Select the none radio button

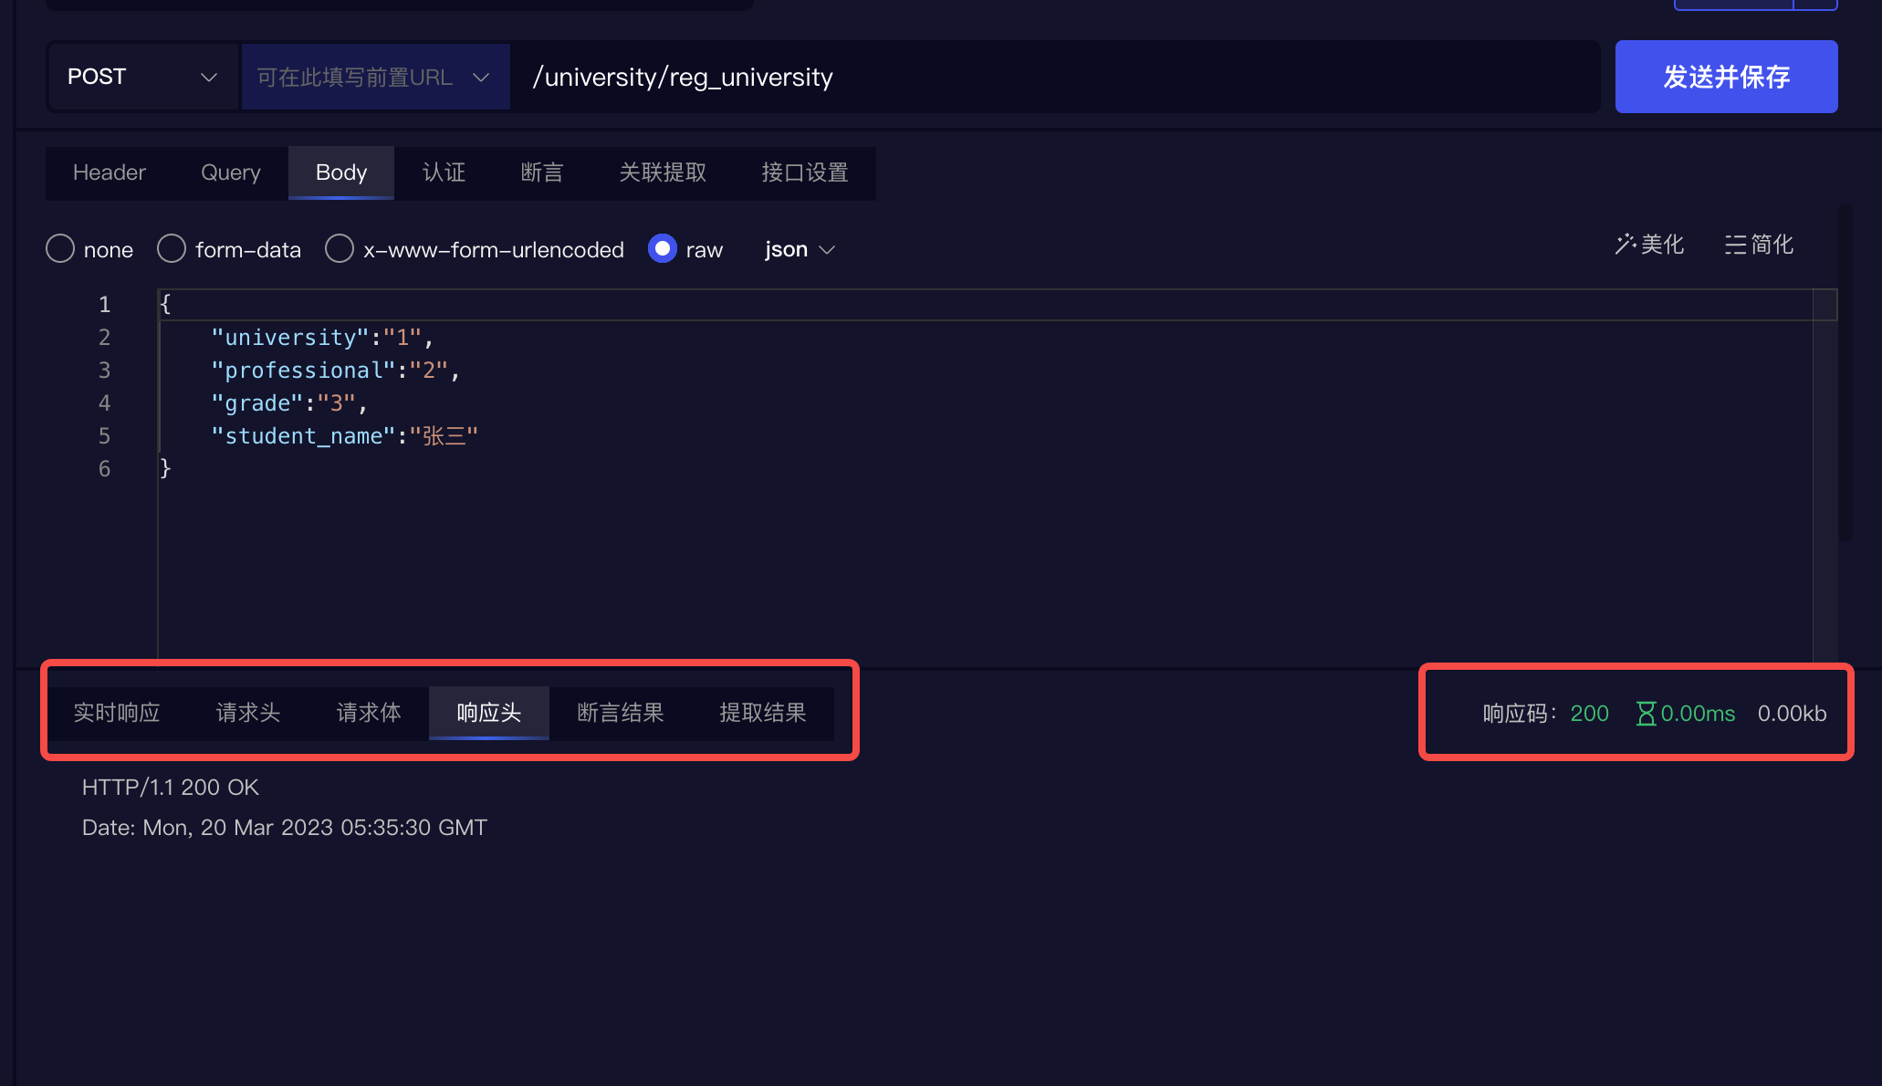point(61,248)
